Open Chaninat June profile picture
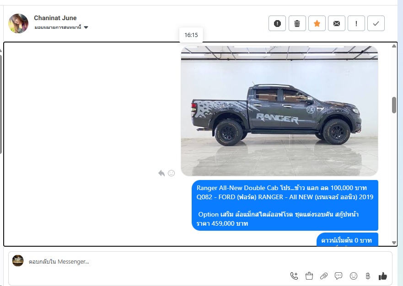The height and width of the screenshot is (286, 403). 18,23
